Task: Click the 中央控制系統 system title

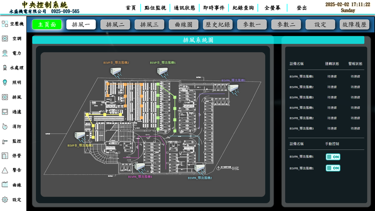Action: point(45,5)
